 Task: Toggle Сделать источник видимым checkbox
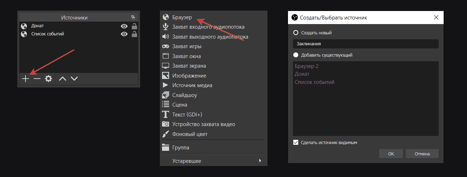296,142
